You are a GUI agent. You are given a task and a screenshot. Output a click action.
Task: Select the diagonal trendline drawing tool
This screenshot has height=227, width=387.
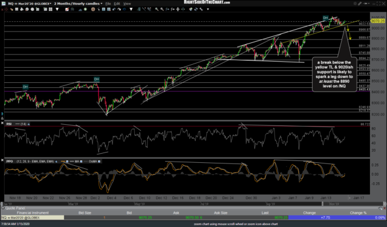(144, 10)
